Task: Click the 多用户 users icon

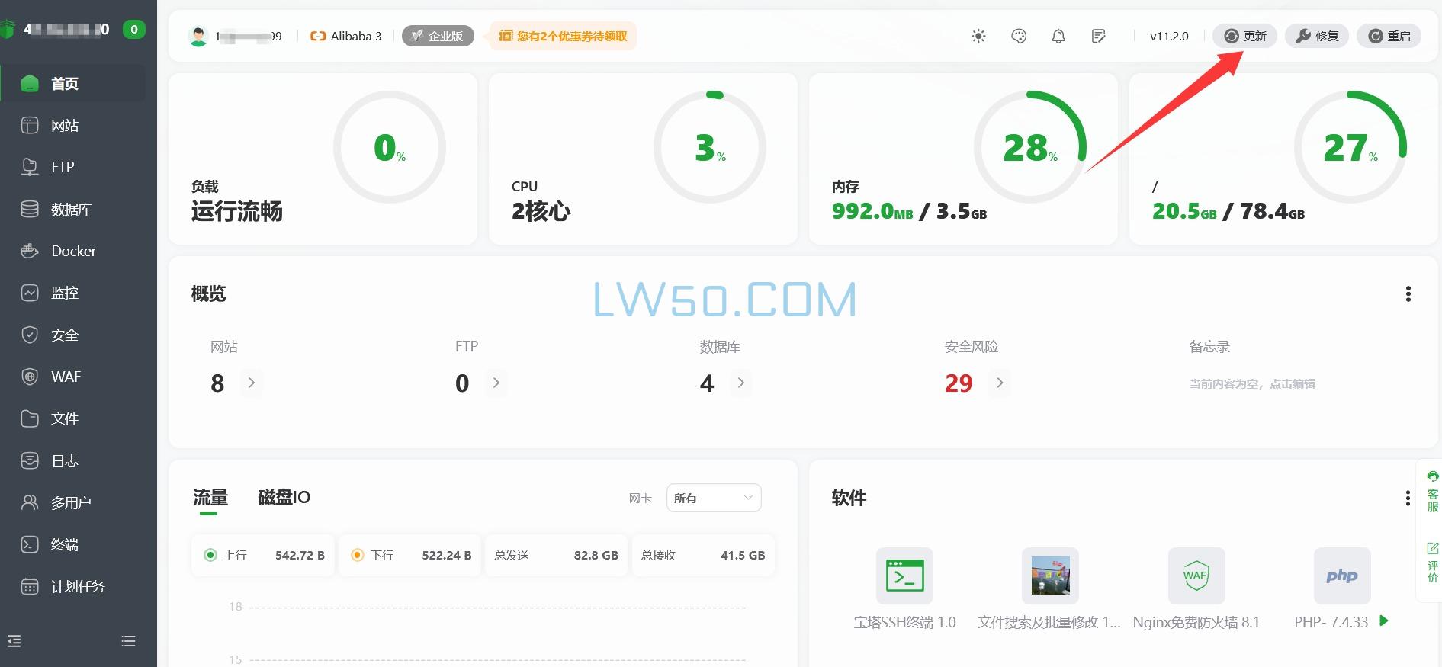Action: coord(30,502)
